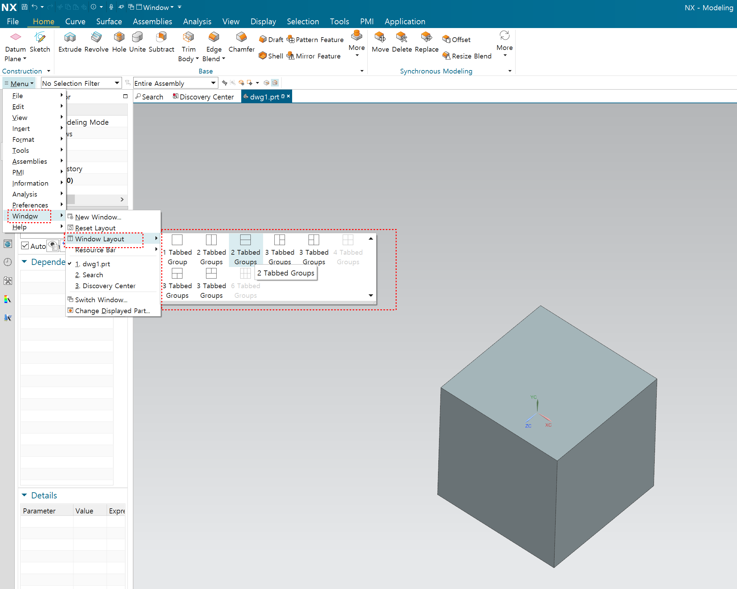Open the Pattern Feature command
Viewport: 737px width, 589px height.
(315, 40)
